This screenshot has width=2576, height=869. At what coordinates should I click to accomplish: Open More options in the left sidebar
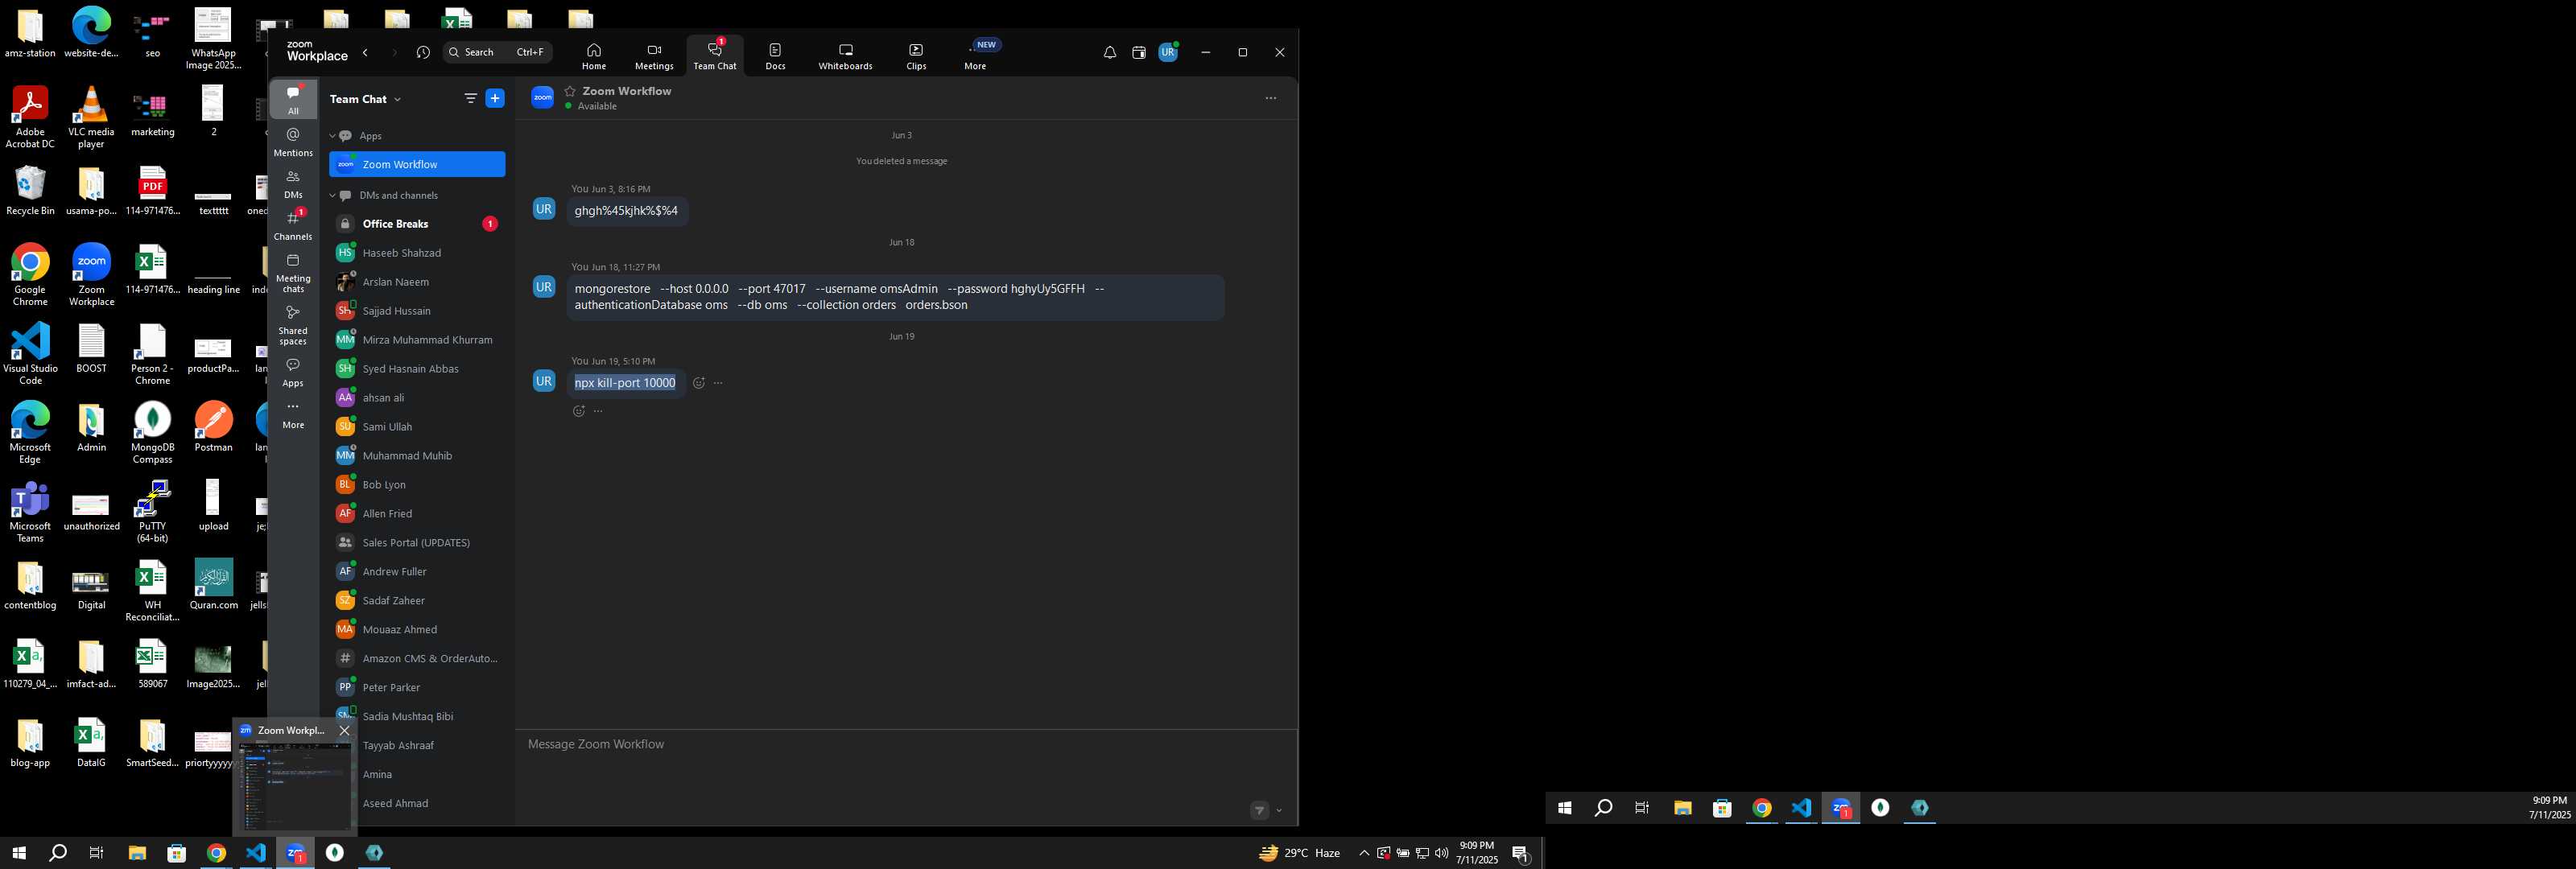293,414
